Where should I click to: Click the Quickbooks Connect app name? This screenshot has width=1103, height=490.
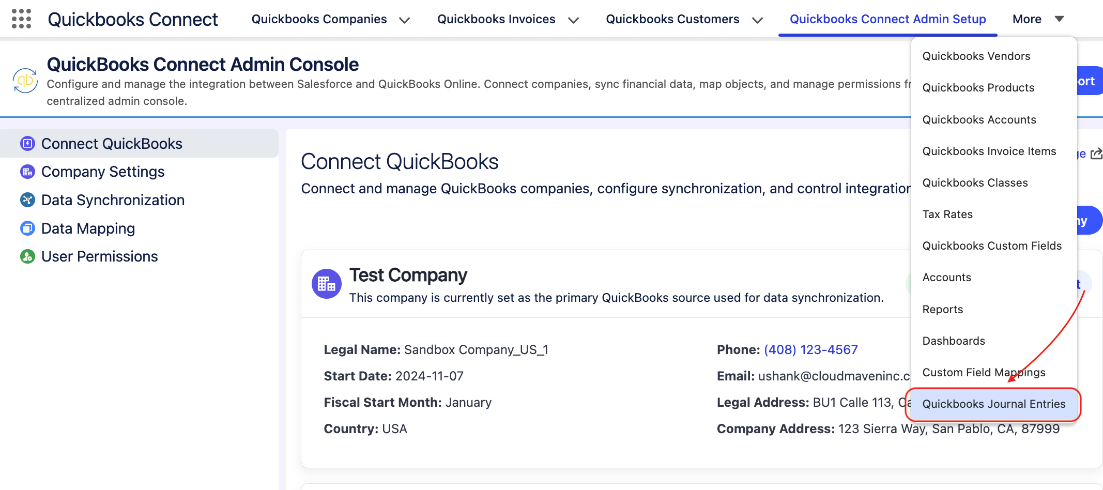[133, 19]
